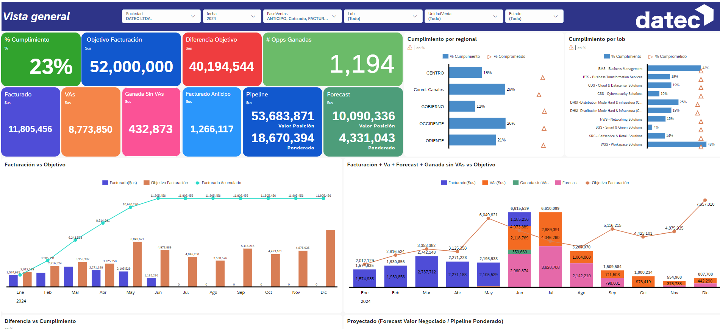Click BTS - Business Transformation Services label
Image resolution: width=720 pixels, height=329 pixels.
click(612, 77)
